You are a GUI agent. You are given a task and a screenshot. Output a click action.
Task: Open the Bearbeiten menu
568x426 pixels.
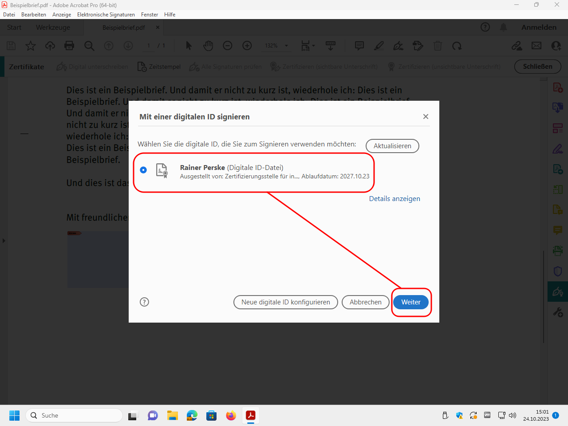click(34, 15)
